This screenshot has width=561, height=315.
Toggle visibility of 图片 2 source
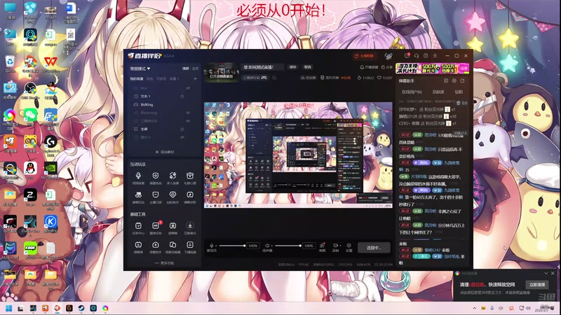(182, 137)
